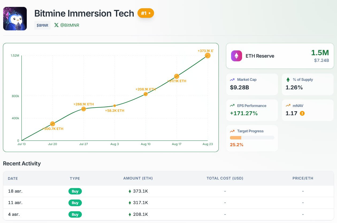Click the DATE column header

point(13,178)
